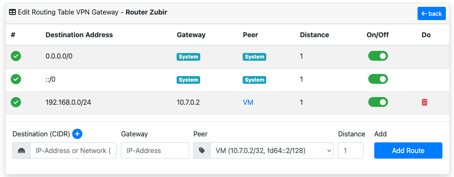
Task: Delete the 192.168.0.0/24 route via trash icon
Action: pyautogui.click(x=424, y=102)
